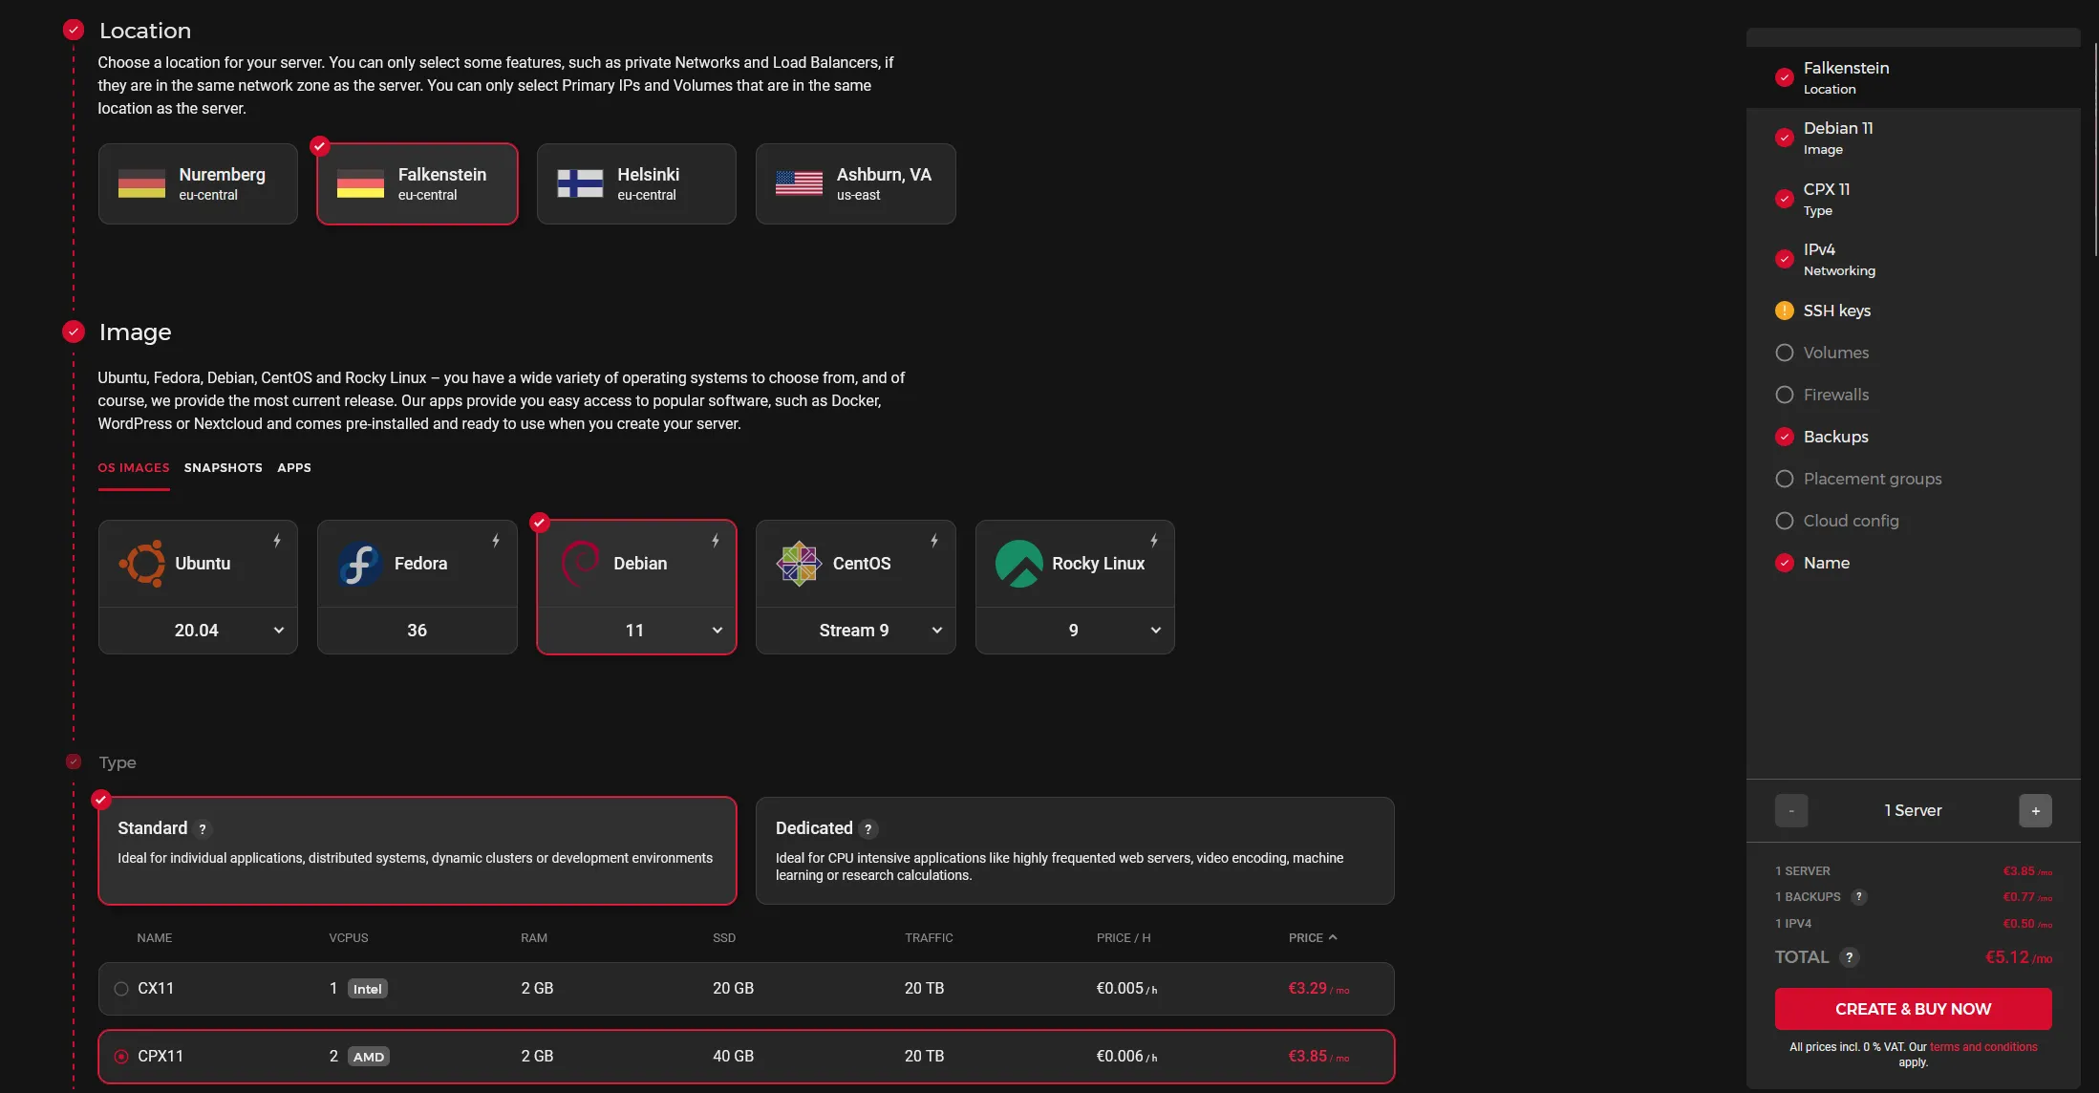Increase server count with plus button
Viewport: 2099px width, 1093px height.
click(2034, 810)
